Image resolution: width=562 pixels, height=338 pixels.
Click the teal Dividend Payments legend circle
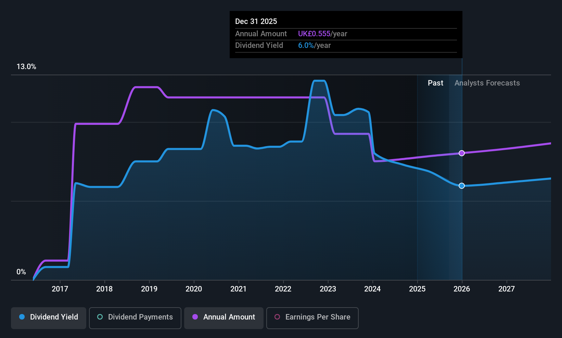click(100, 317)
